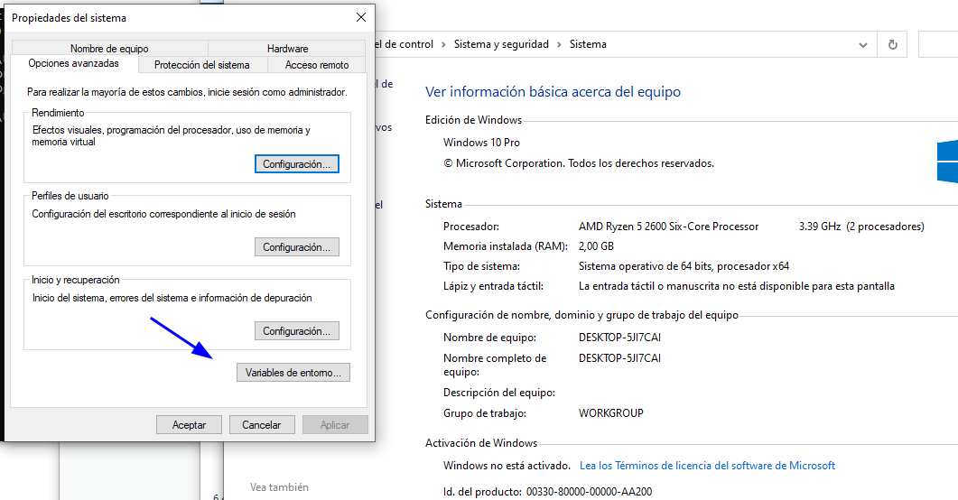Open Inicio y recuperación Configuración
This screenshot has height=500, width=958.
click(x=297, y=331)
